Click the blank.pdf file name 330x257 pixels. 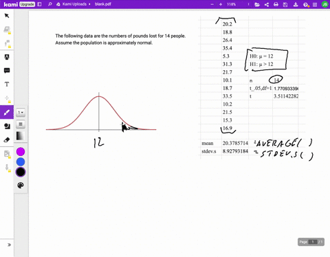pyautogui.click(x=103, y=4)
